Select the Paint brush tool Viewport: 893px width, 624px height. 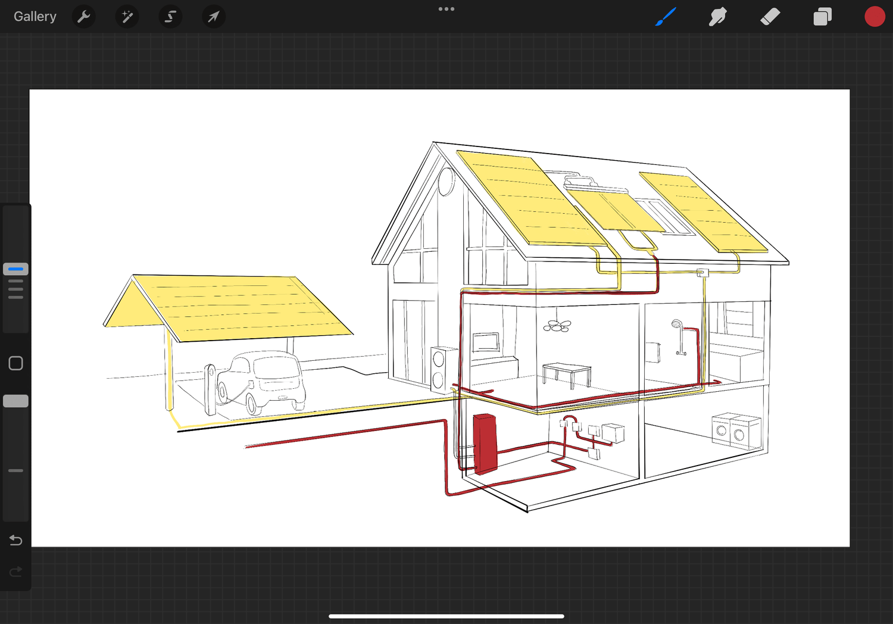tap(666, 17)
